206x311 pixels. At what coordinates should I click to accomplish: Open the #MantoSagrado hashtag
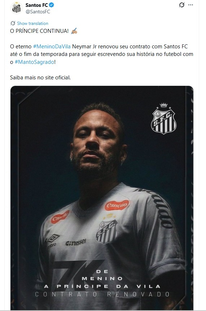(35, 62)
